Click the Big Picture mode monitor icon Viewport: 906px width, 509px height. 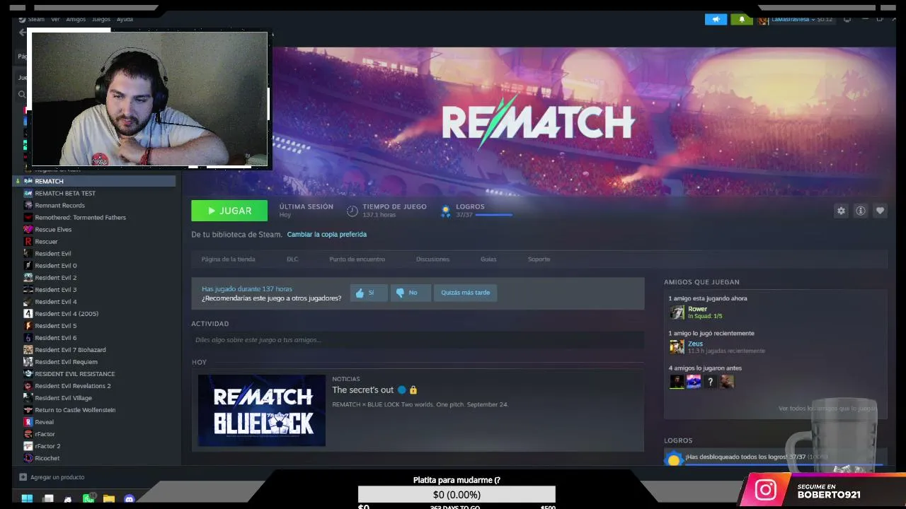[847, 19]
